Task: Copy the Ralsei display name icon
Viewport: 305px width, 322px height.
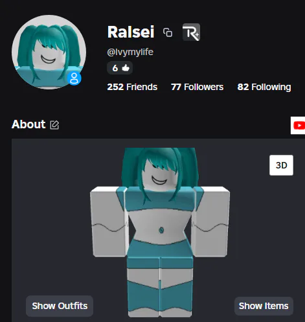Action: point(168,32)
